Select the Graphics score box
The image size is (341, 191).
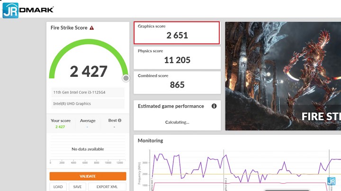(177, 33)
